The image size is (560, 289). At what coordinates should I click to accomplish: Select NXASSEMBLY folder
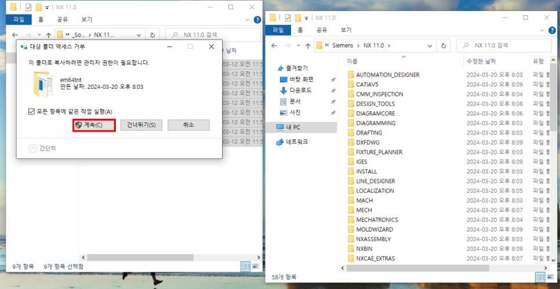coord(373,239)
